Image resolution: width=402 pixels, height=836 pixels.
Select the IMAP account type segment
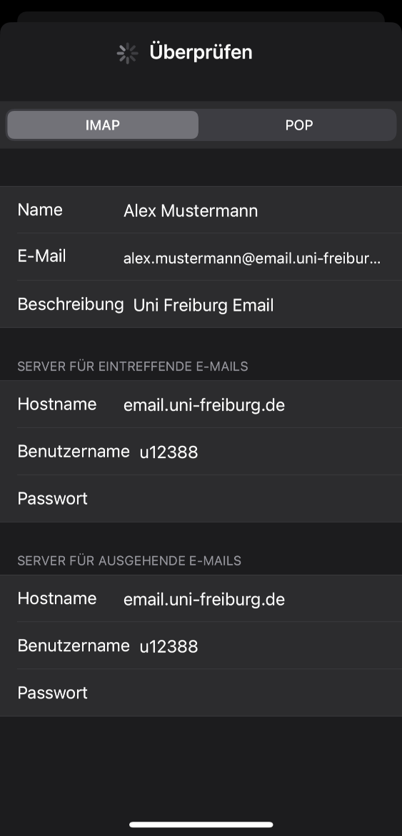point(103,125)
